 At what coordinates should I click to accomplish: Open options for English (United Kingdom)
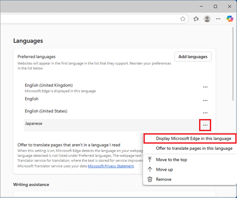[205, 87]
